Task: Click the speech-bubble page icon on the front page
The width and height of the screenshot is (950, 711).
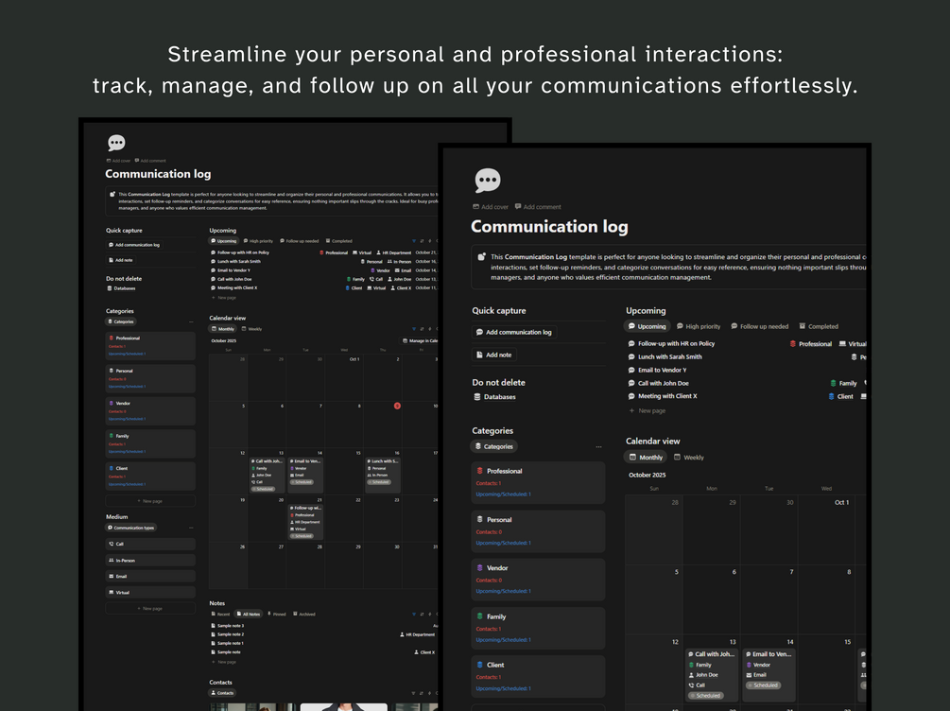Action: pos(488,180)
